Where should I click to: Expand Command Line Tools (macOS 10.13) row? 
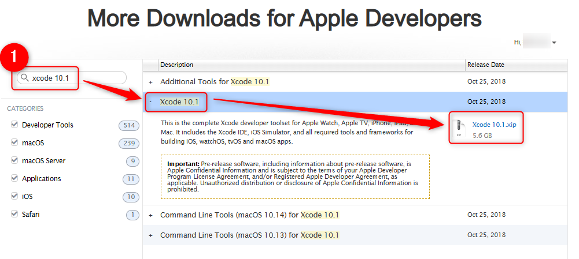click(x=150, y=235)
